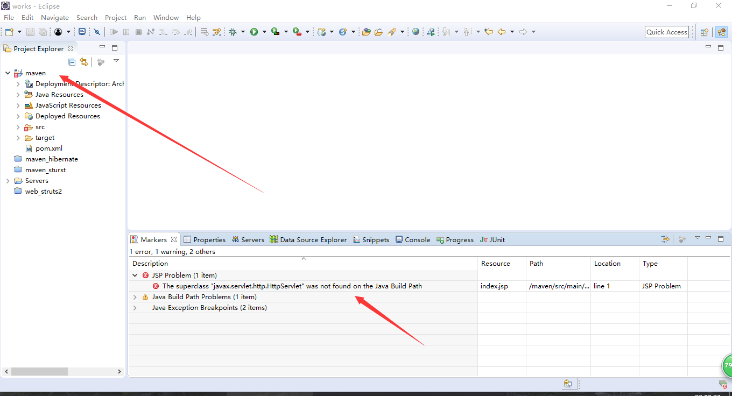Open the Project menu
The width and height of the screenshot is (732, 396).
(x=116, y=17)
